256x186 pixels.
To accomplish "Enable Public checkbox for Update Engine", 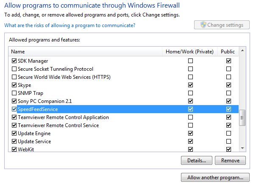I will point(228,133).
